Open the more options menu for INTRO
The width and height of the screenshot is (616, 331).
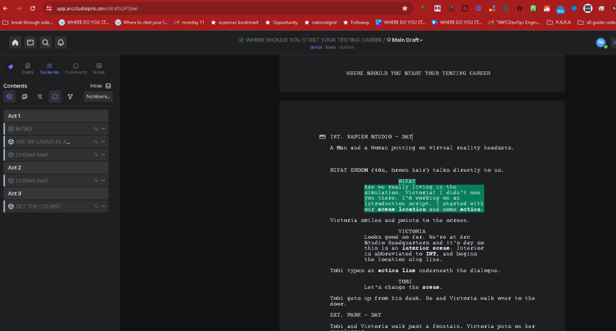(103, 129)
